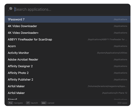The width and height of the screenshot is (135, 111).
Task: Select Airfoil Maker in Volumes terastore path
Action: click(67, 86)
